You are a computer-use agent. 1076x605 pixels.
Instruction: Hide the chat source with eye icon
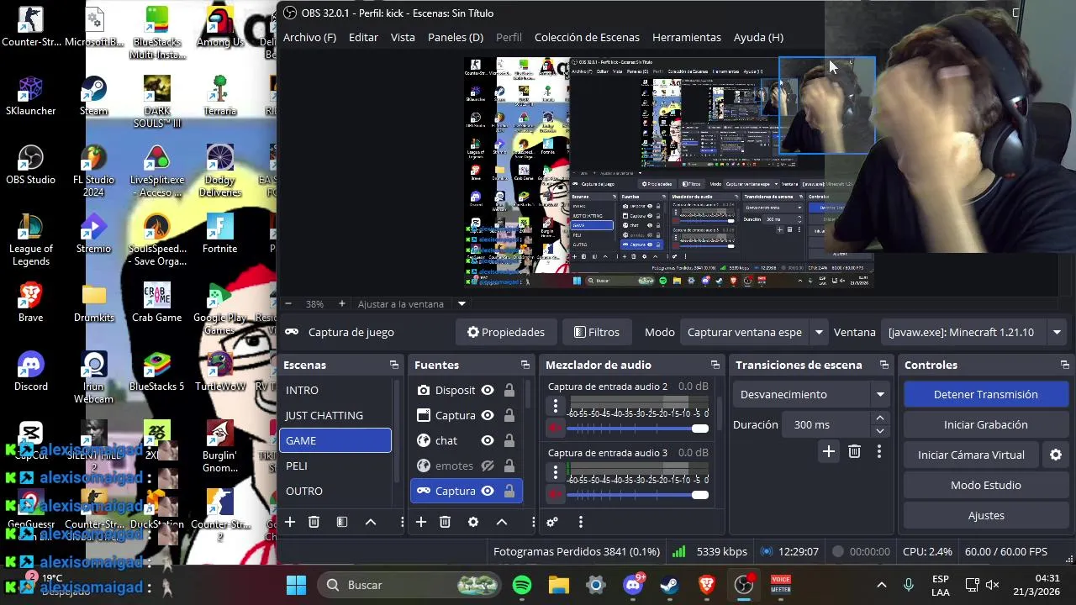coord(488,440)
